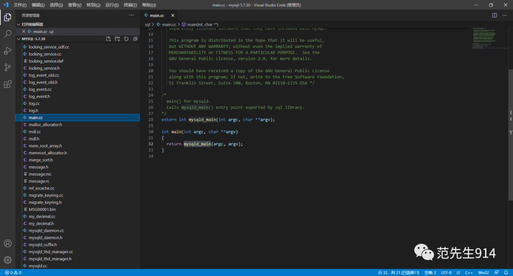Open the 选择(S) menu

[56, 5]
